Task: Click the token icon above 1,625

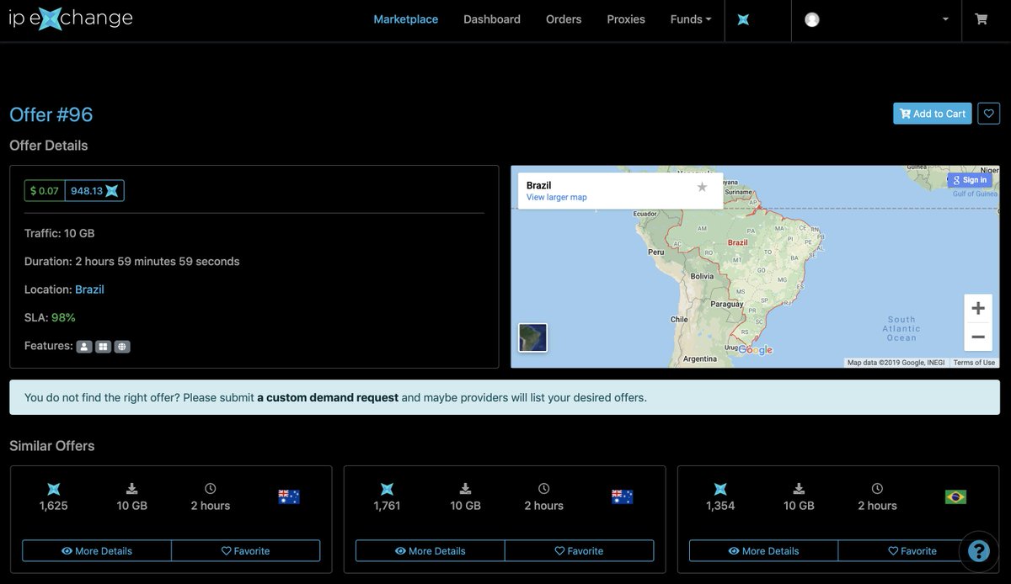Action: [54, 489]
